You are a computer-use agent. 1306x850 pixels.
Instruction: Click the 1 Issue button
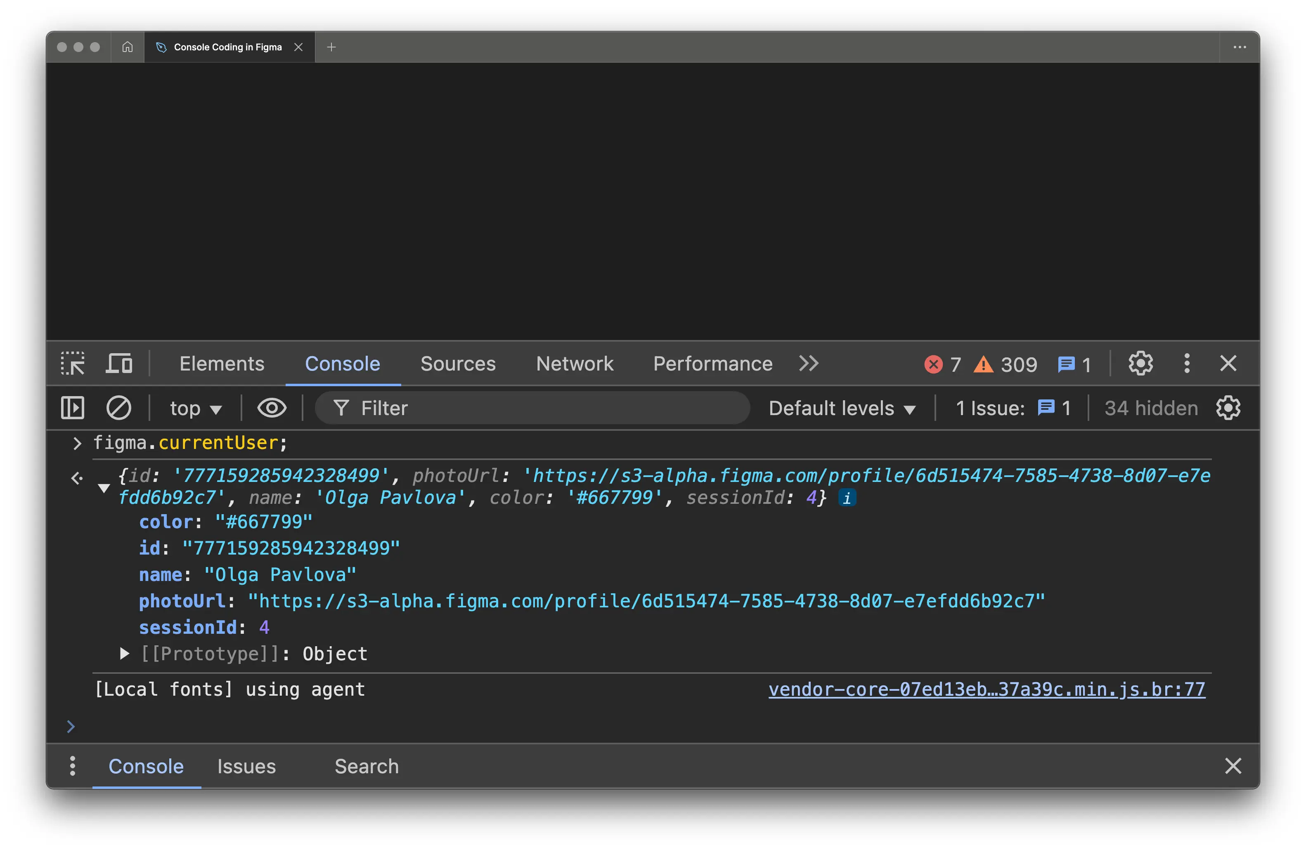tap(1013, 408)
